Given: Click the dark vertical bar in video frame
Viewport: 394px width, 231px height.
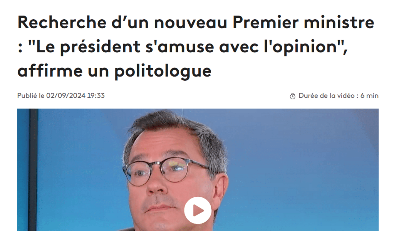Looking at the screenshot, I should (33, 170).
